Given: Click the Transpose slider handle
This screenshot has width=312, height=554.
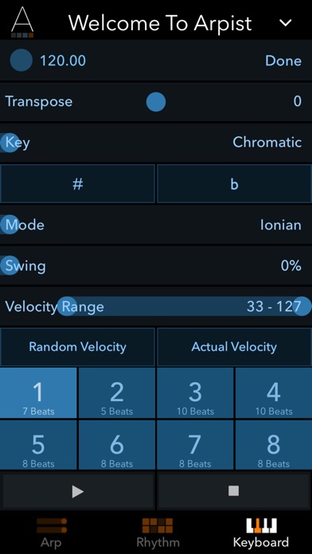Looking at the screenshot, I should (156, 102).
